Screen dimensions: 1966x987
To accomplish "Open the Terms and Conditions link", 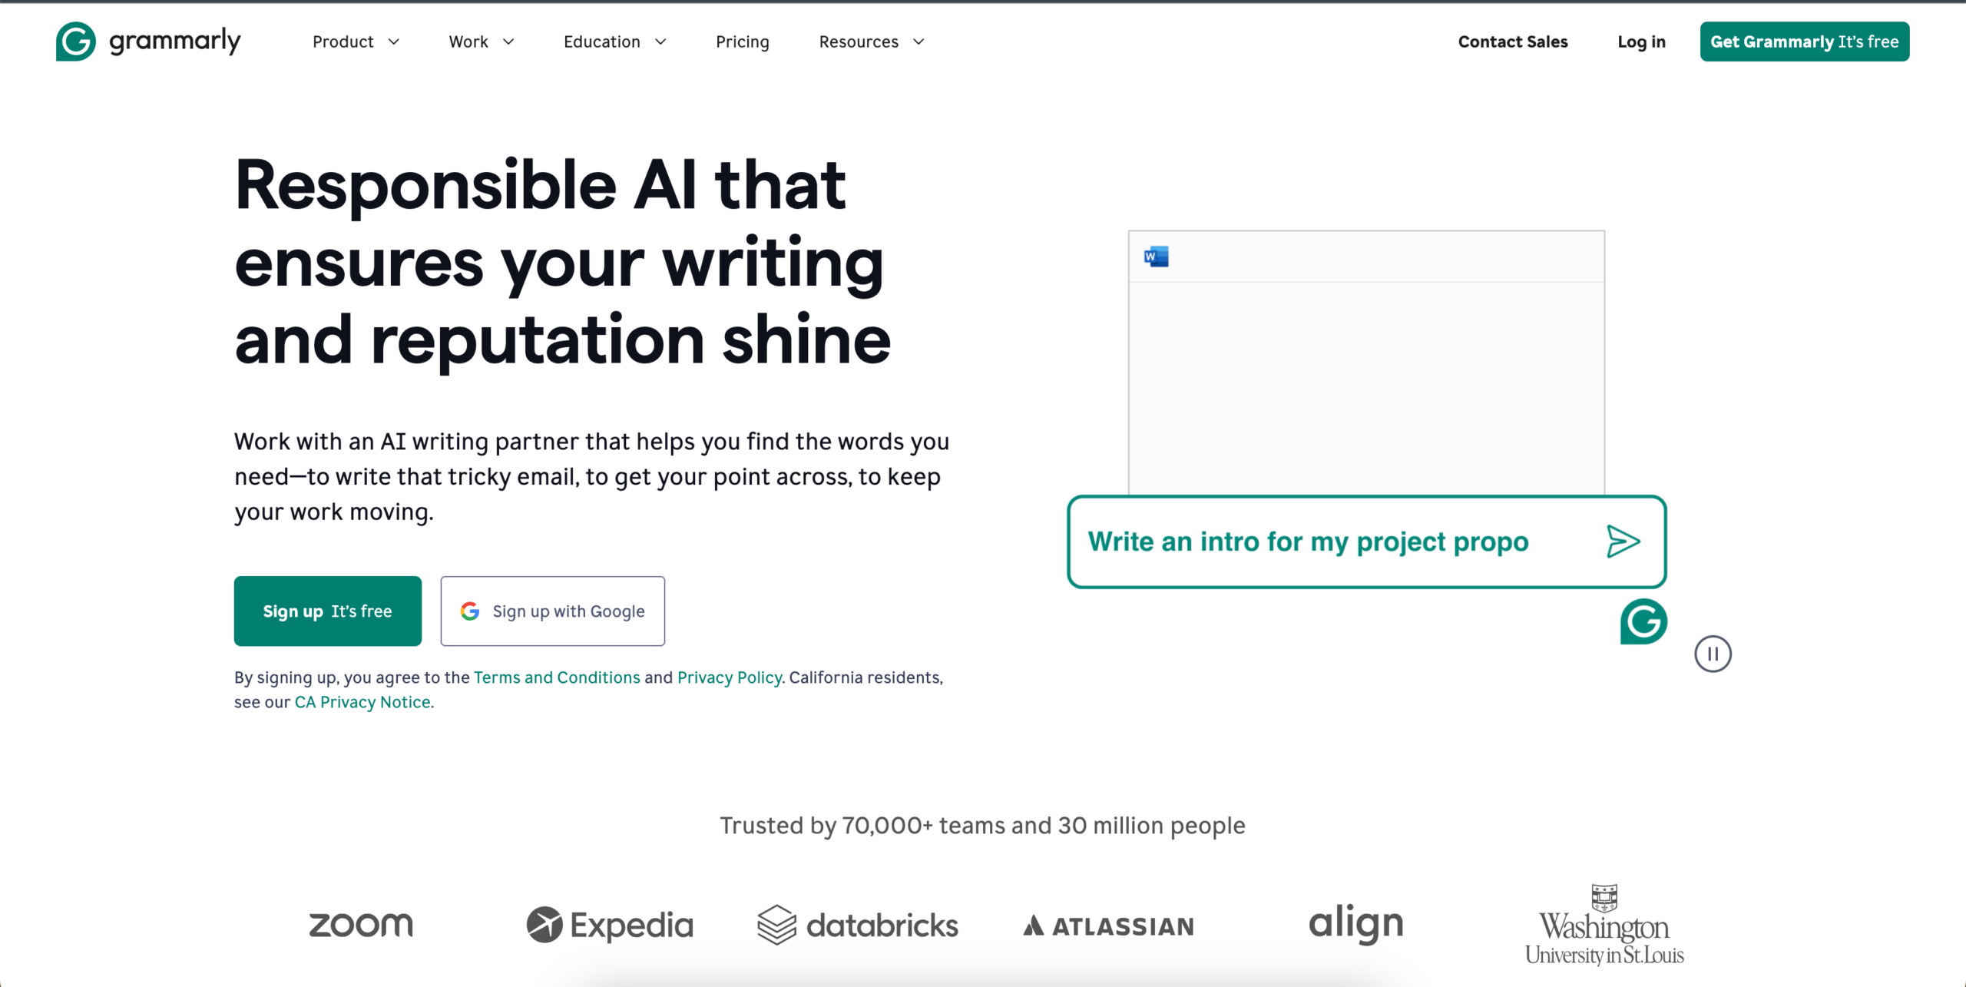I will point(557,677).
